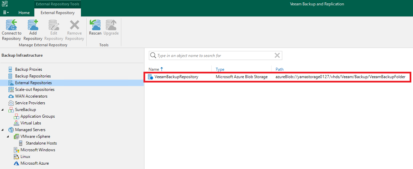Click the app icon in title bar
The width and height of the screenshot is (413, 169).
(x=5, y=4)
